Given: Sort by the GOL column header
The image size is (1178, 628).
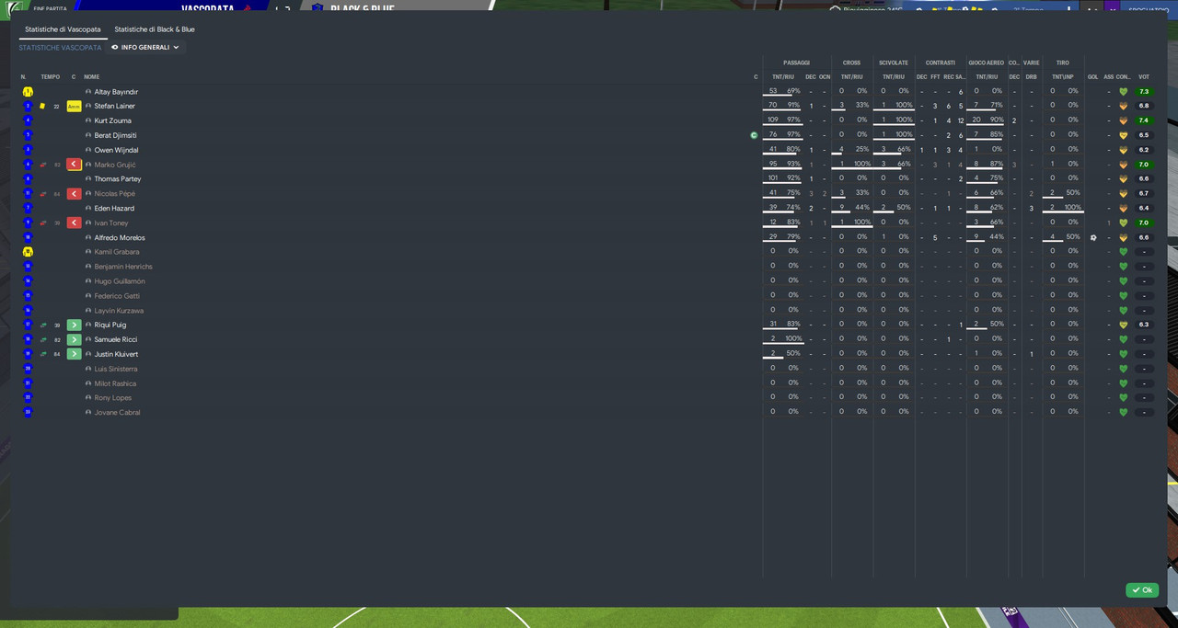Looking at the screenshot, I should tap(1092, 77).
